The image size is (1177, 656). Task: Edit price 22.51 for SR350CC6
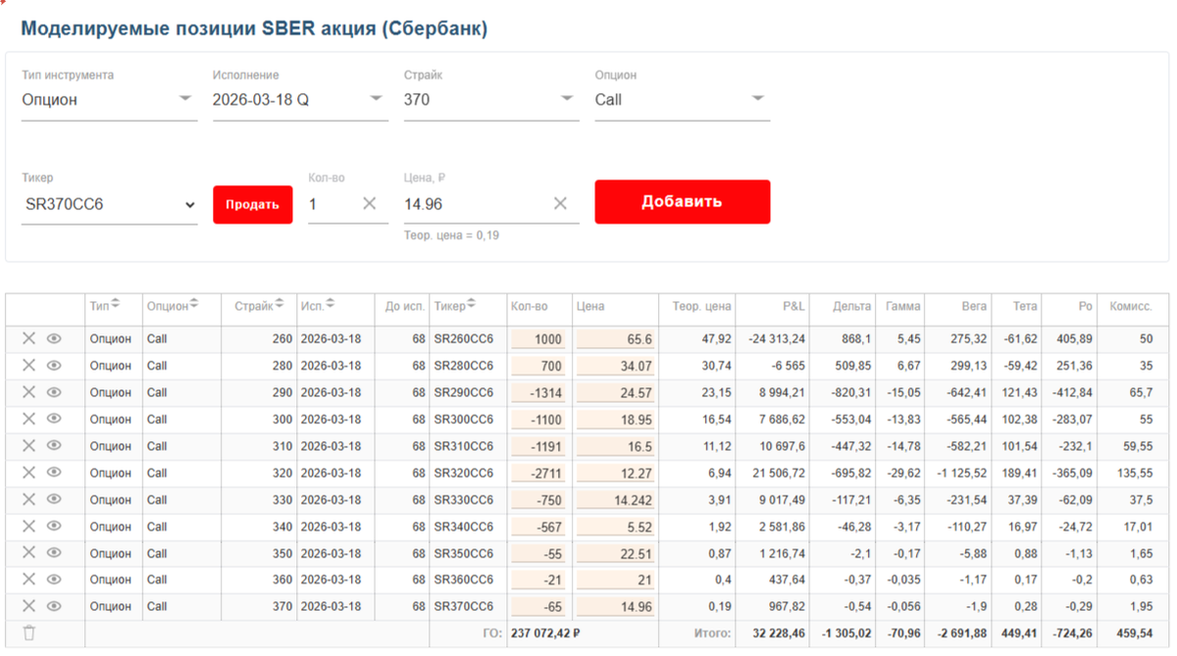click(616, 553)
